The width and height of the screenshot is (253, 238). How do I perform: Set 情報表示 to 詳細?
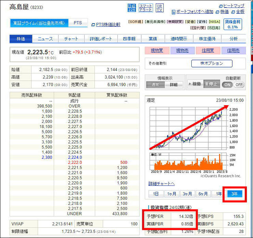[x=174, y=85]
